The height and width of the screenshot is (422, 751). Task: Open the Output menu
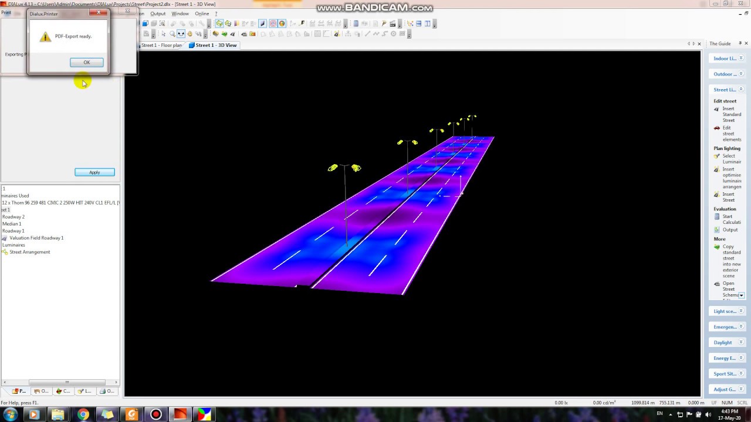pos(158,13)
